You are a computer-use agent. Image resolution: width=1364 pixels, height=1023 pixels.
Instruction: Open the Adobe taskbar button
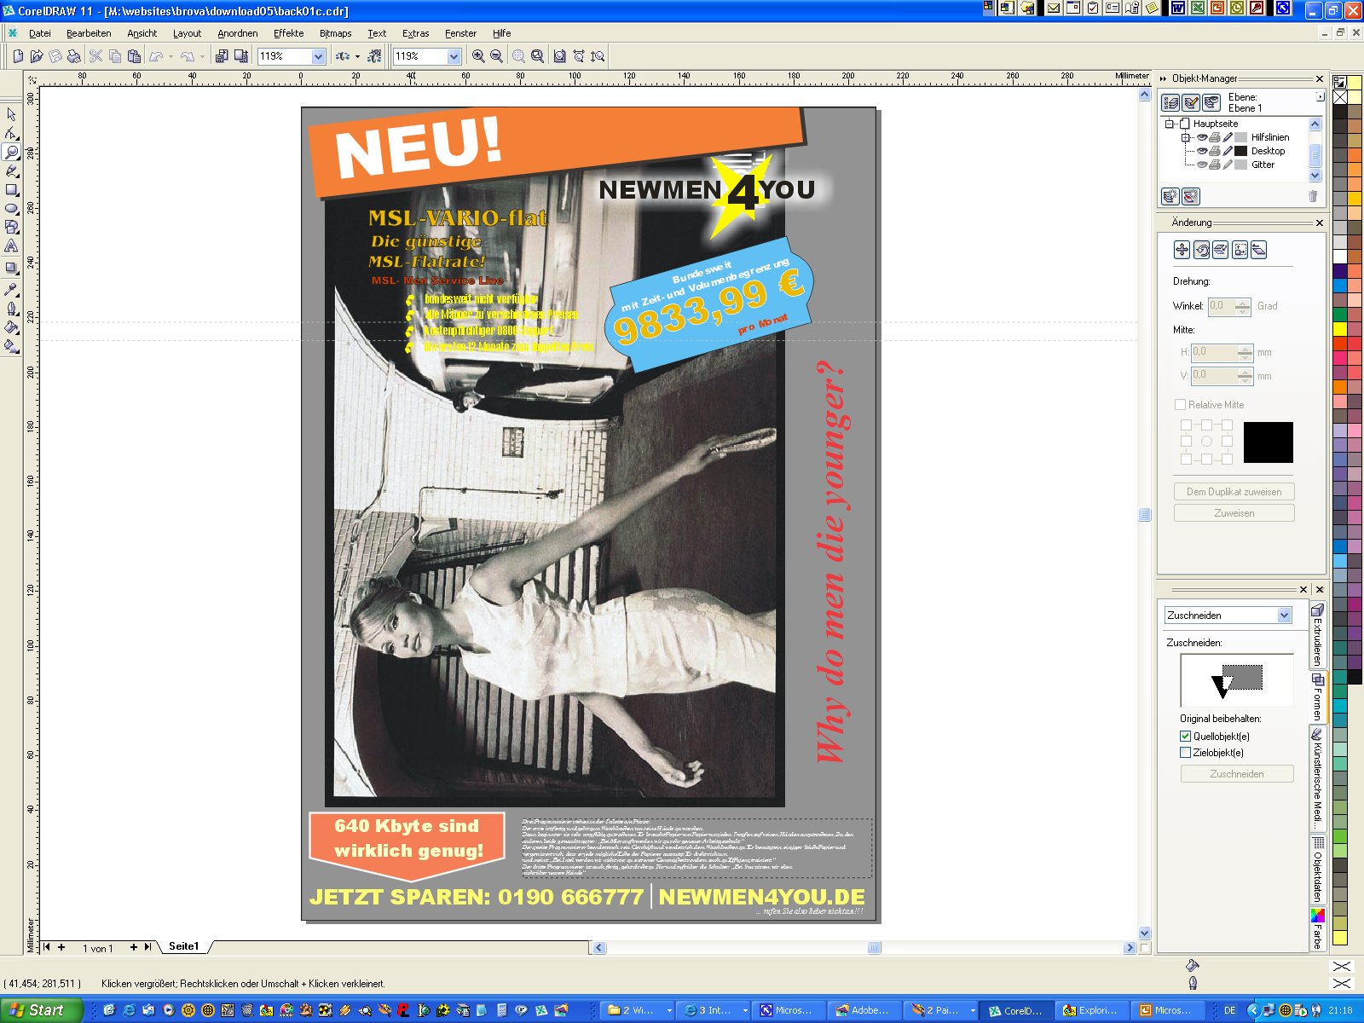coord(863,1010)
